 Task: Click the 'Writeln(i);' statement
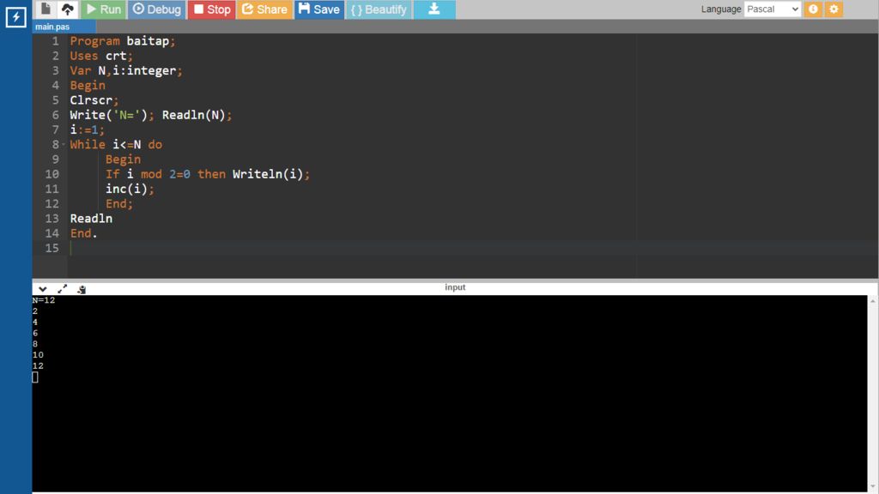point(270,174)
